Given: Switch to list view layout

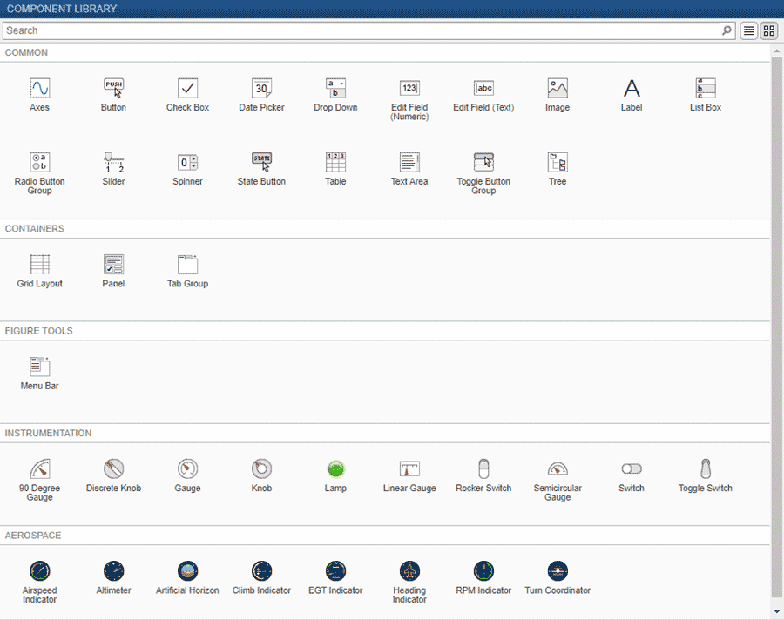Looking at the screenshot, I should coord(748,30).
